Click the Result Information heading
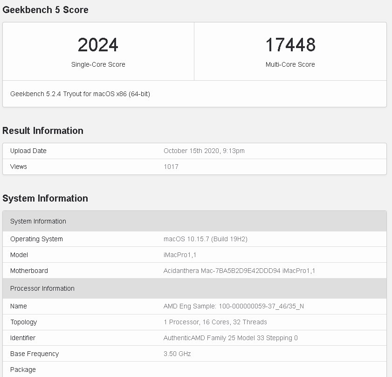392x377 pixels. 43,131
